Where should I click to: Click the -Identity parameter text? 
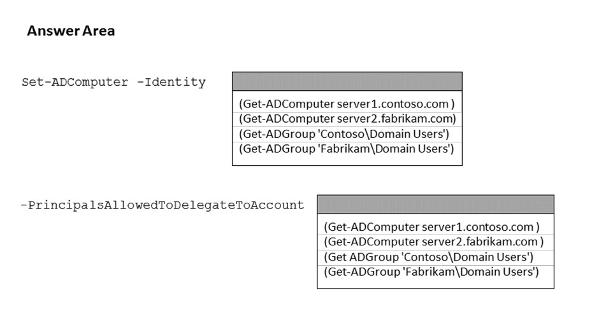(x=171, y=83)
